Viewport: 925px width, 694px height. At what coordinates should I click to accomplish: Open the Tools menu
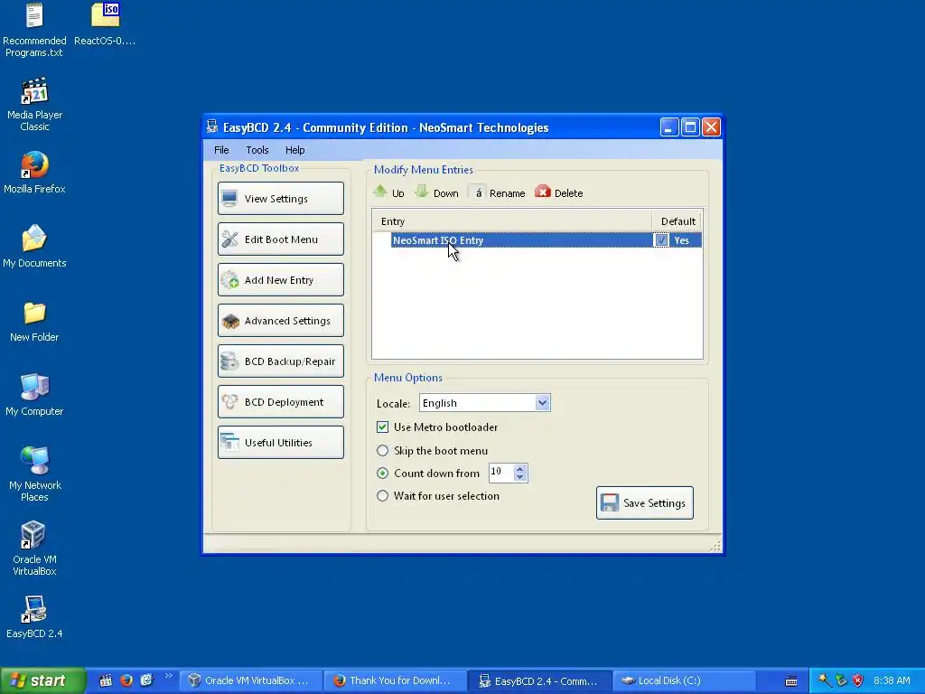click(257, 150)
